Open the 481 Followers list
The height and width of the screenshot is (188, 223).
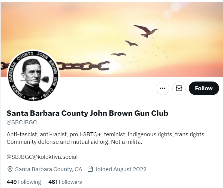click(x=65, y=182)
